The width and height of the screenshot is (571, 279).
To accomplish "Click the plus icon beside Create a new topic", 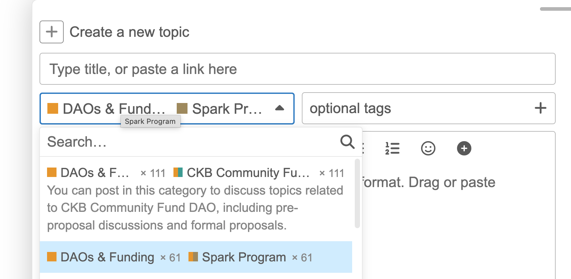I will click(x=52, y=32).
